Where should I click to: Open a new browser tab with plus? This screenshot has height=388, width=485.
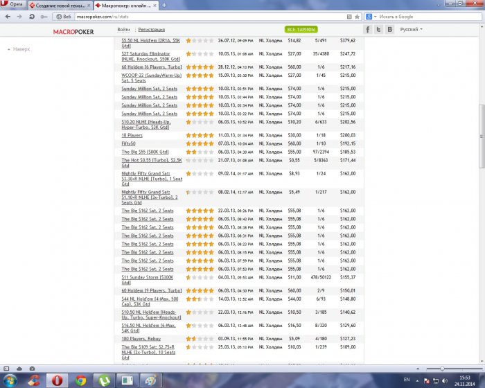164,6
